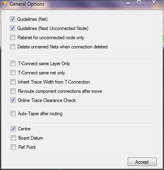Click the Accept button
164x170 pixels.
coord(142,162)
